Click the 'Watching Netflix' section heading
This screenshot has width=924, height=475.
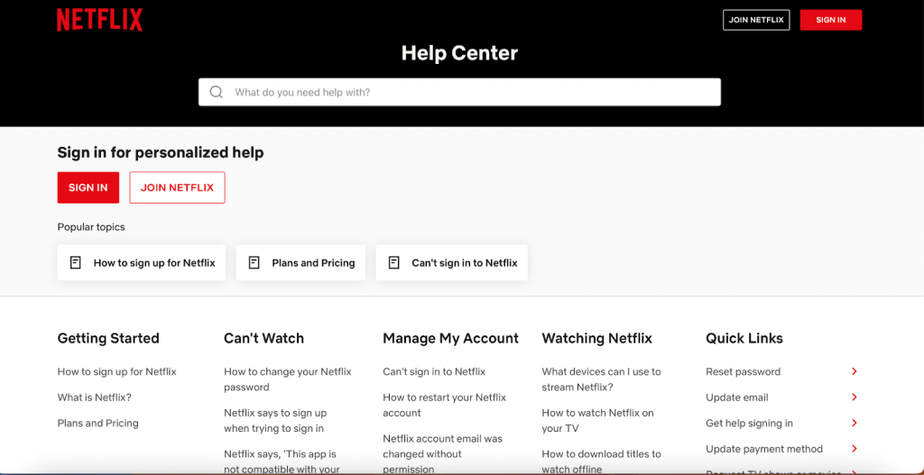point(597,338)
